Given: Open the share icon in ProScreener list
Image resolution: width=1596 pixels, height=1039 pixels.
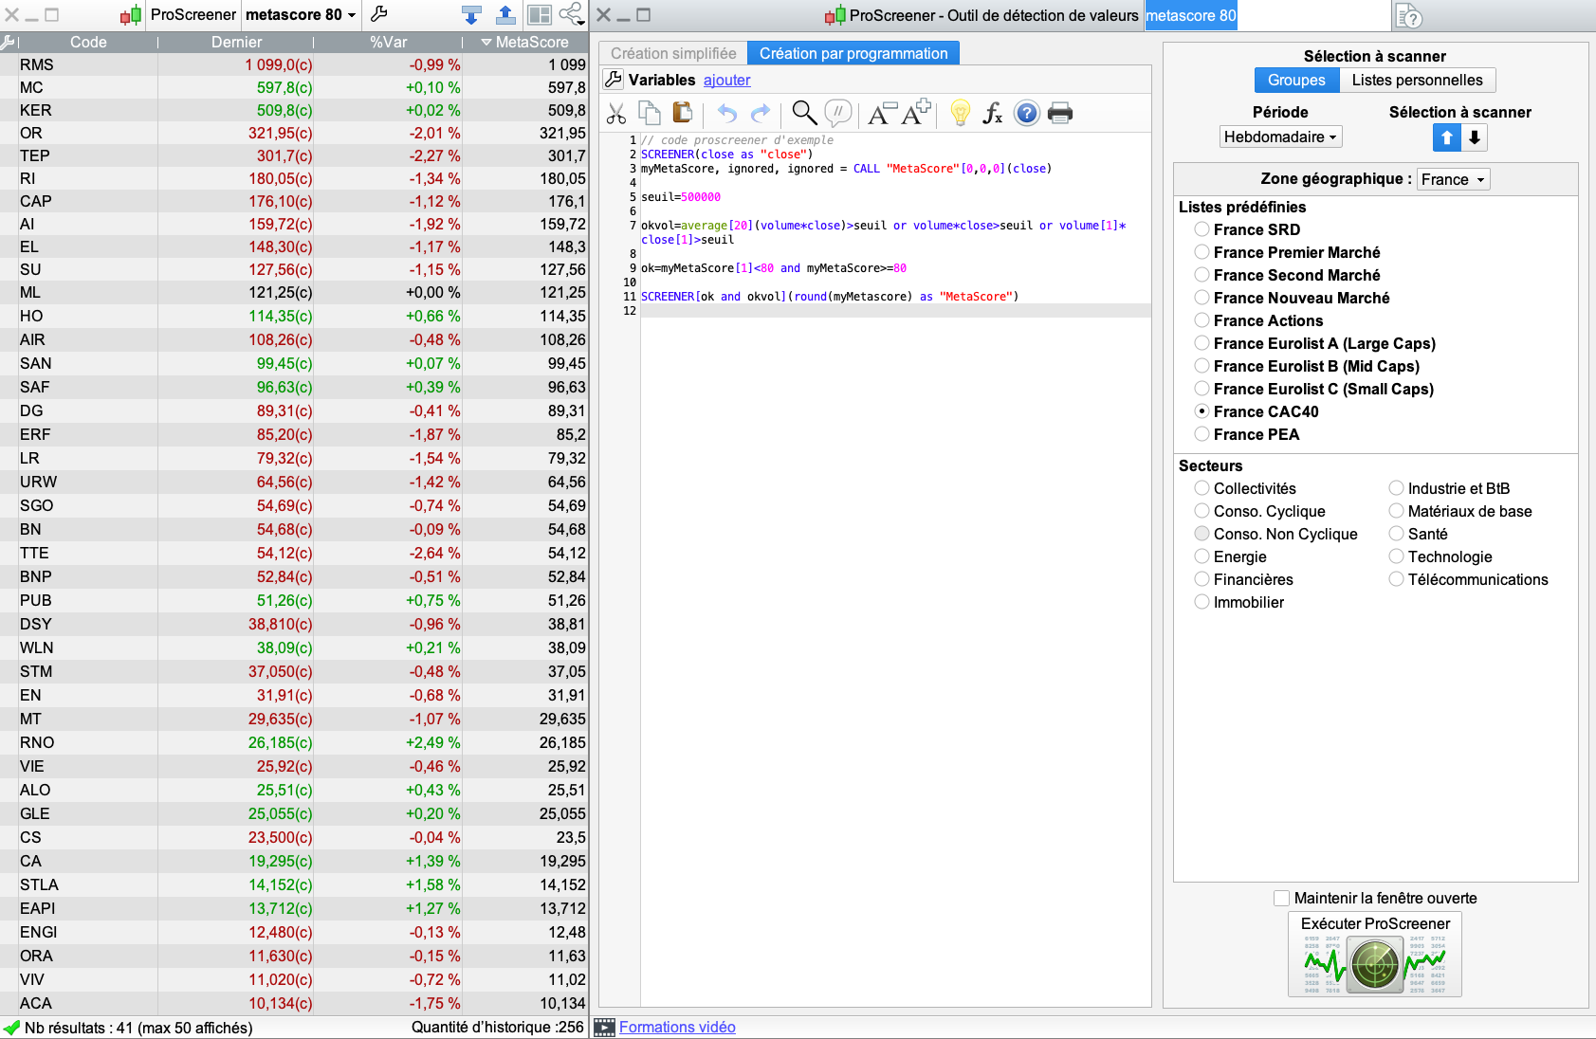Looking at the screenshot, I should point(571,14).
